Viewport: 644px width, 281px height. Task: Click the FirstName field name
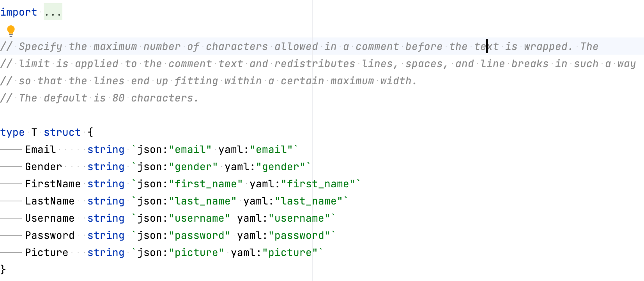53,184
